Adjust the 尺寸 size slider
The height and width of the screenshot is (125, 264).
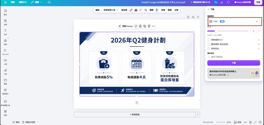(228, 31)
